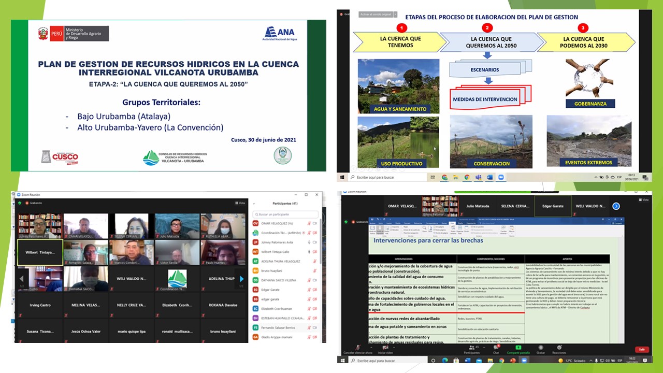Click Task View icon on taskbar below ETAPAS slide

433,177
